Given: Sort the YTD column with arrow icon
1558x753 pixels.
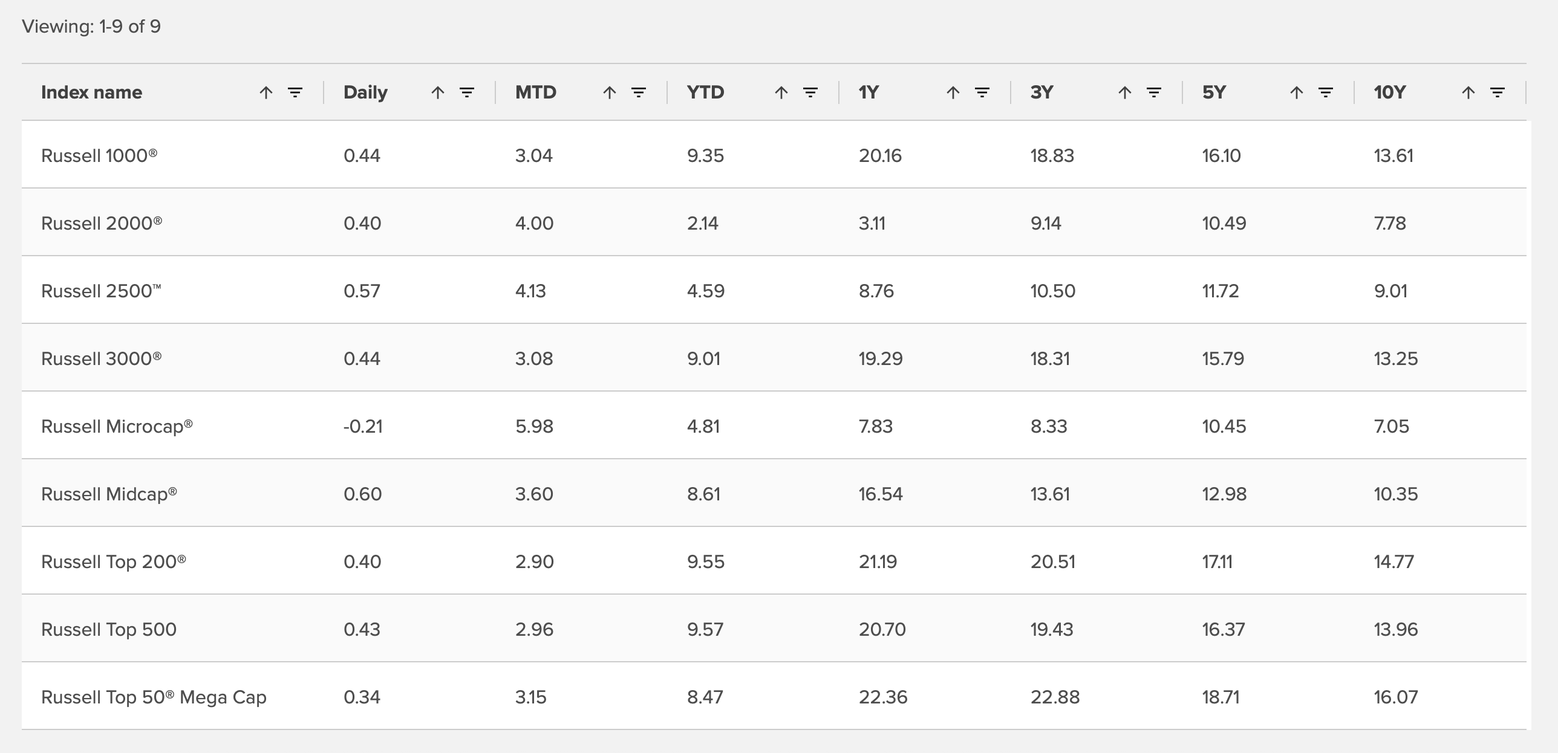Looking at the screenshot, I should tap(781, 92).
